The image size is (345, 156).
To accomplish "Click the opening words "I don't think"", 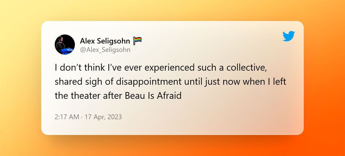I will pos(73,68).
